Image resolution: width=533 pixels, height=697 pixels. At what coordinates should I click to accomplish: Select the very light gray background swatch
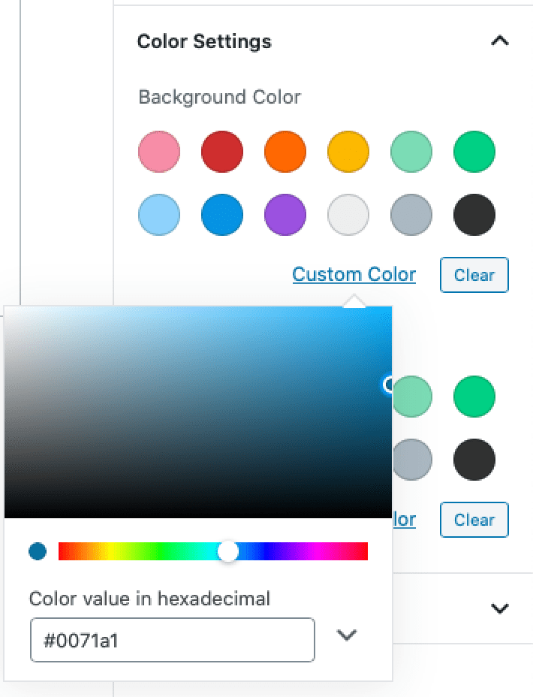[x=348, y=215]
